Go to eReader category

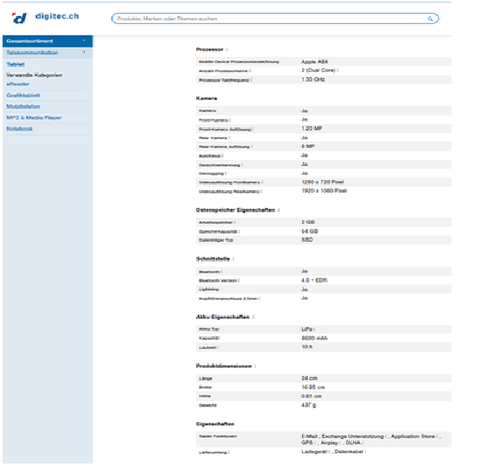(x=18, y=84)
